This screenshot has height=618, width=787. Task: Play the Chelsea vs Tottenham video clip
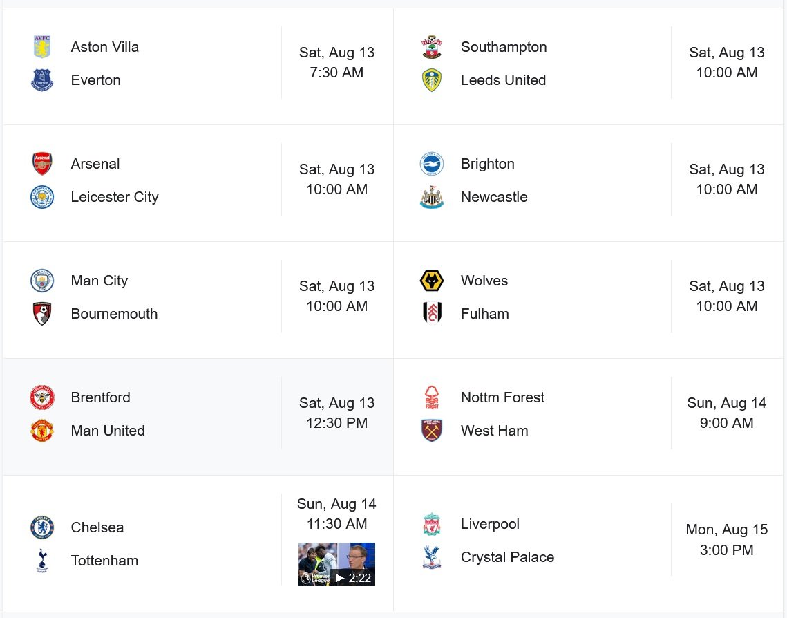tap(336, 564)
